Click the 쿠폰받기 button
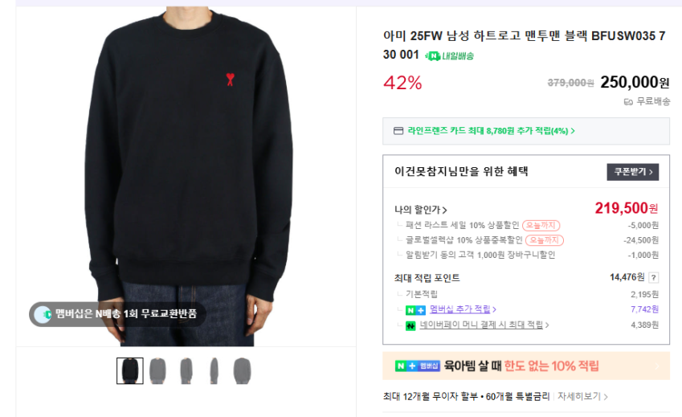The height and width of the screenshot is (417, 682). pyautogui.click(x=632, y=172)
